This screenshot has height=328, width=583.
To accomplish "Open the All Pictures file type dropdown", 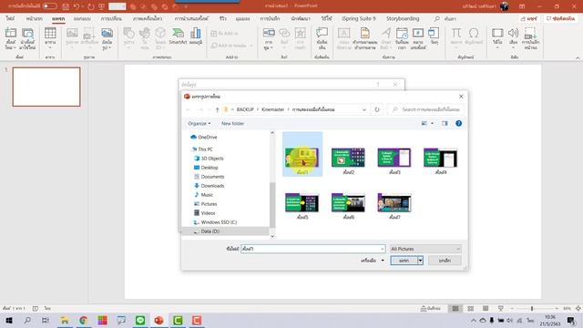I will click(425, 249).
